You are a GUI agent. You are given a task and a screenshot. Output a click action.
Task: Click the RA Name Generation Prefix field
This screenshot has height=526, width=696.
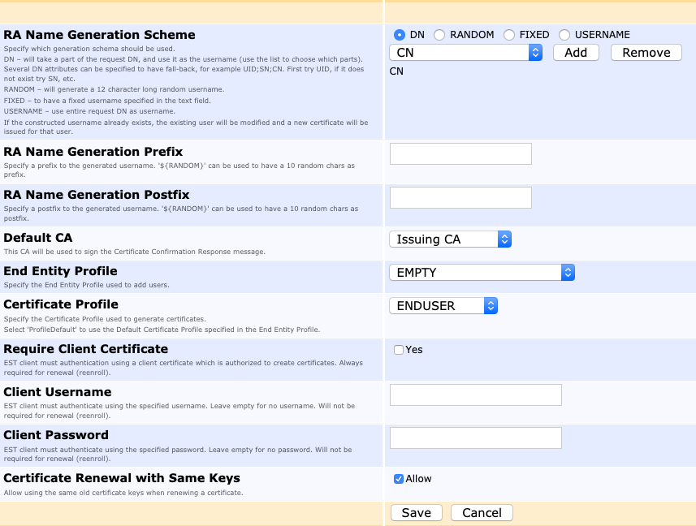click(460, 153)
